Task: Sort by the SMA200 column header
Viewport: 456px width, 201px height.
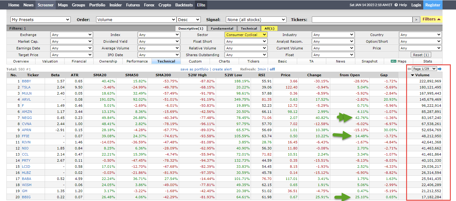Action: tap(163, 75)
